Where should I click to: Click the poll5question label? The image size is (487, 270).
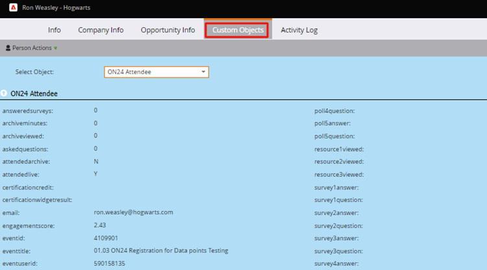(335, 137)
